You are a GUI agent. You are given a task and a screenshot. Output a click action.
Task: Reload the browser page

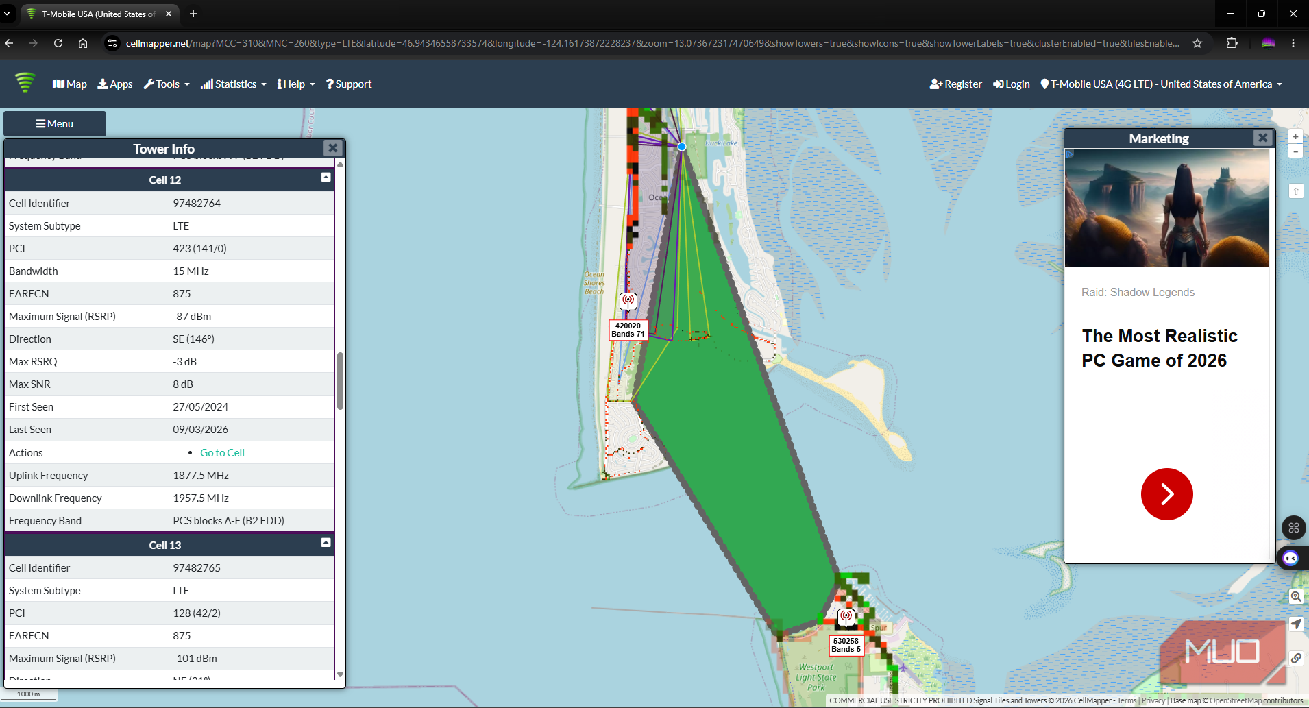(58, 43)
